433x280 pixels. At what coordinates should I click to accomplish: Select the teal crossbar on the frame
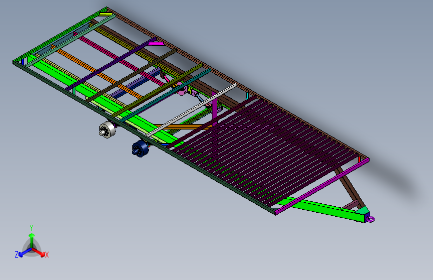click(x=165, y=96)
